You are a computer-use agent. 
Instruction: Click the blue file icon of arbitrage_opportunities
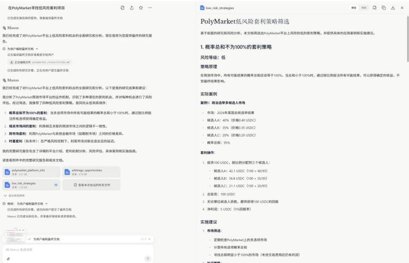click(67, 172)
